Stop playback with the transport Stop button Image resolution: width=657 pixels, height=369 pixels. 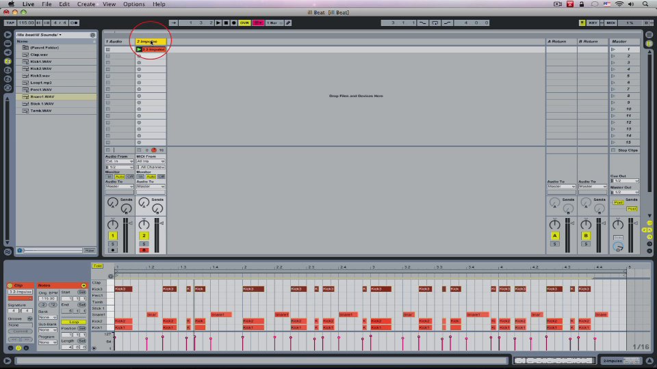[227, 23]
